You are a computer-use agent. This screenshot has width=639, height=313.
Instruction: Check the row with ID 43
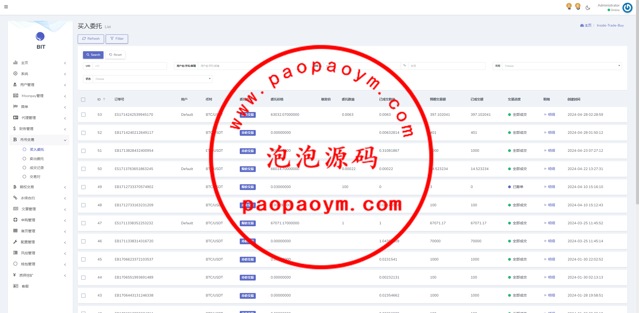(83, 295)
